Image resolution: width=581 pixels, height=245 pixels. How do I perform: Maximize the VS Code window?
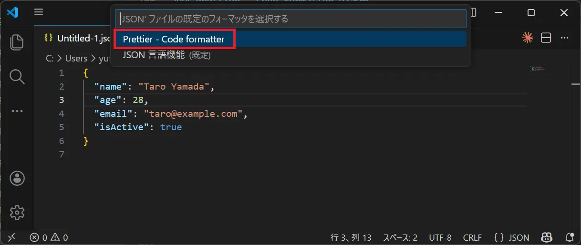[531, 13]
